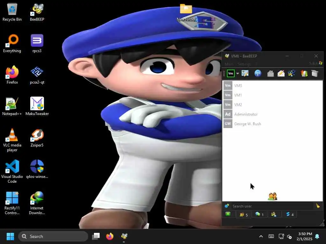326x244 pixels.
Task: Select the MakuTweaker desktop shortcut
Action: pos(37,106)
